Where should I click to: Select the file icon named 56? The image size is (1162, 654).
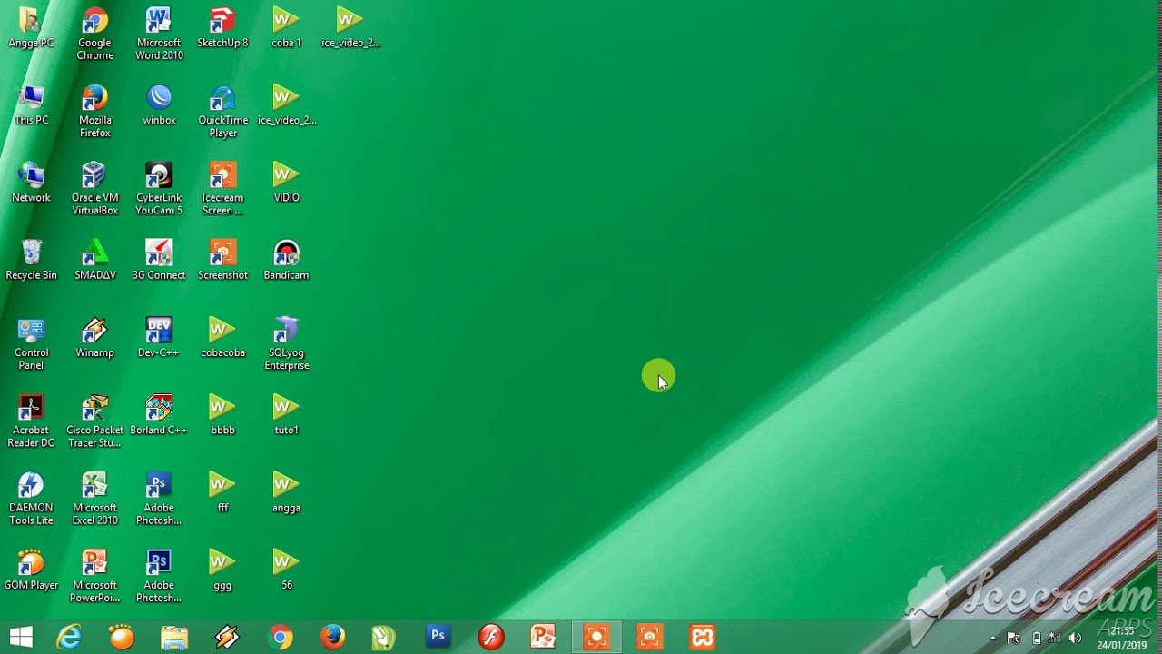point(286,570)
